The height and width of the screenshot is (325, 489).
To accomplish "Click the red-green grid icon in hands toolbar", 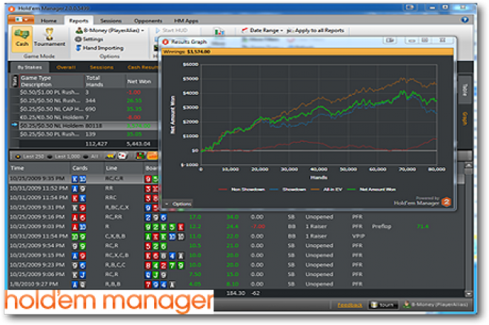I will [x=141, y=156].
